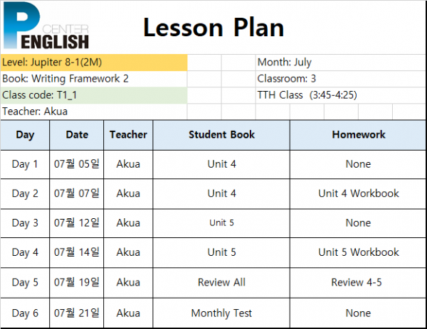Click the Book: Writing Framework 2 cell
Image resolution: width=427 pixels, height=329 pixels.
94,79
